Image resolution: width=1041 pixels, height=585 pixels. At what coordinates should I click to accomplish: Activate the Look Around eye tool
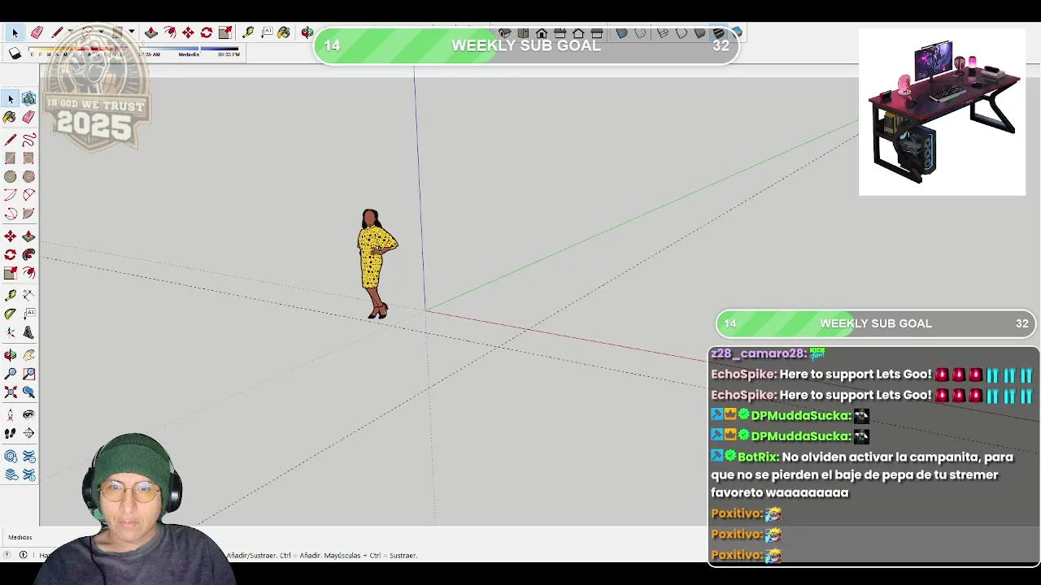tap(28, 414)
